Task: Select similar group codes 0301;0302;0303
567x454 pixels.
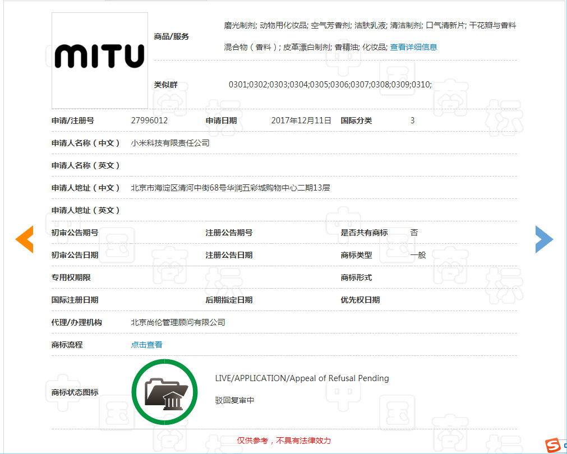Action: [x=258, y=85]
